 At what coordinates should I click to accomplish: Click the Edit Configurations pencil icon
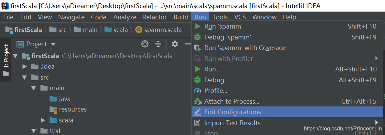click(197, 112)
